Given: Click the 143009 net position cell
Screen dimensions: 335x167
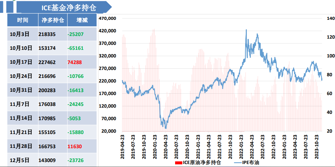Looking at the screenshot, I should coord(47,160).
